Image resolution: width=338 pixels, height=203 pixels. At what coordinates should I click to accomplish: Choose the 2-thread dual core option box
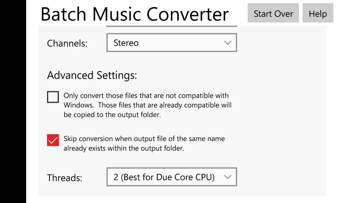pyautogui.click(x=172, y=177)
